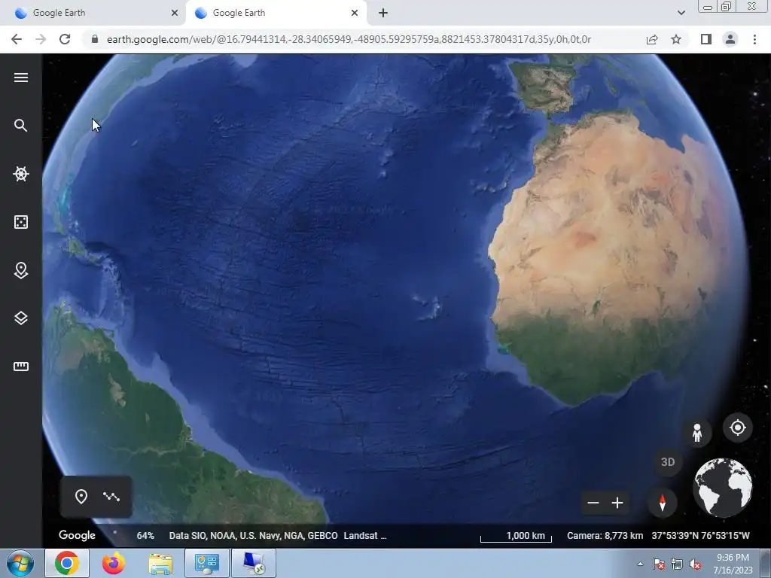
Task: Open the Google Earth hamburger menu
Action: click(20, 78)
